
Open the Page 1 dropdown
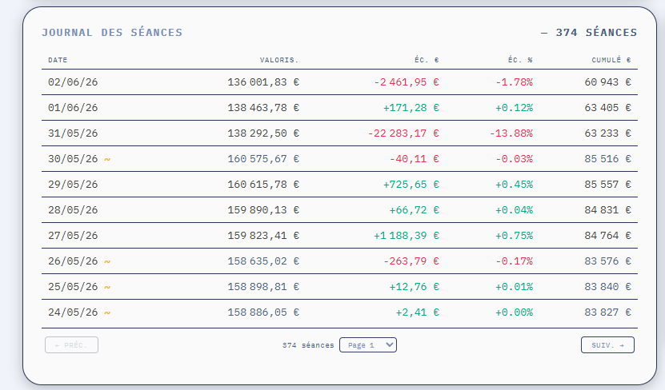(368, 345)
